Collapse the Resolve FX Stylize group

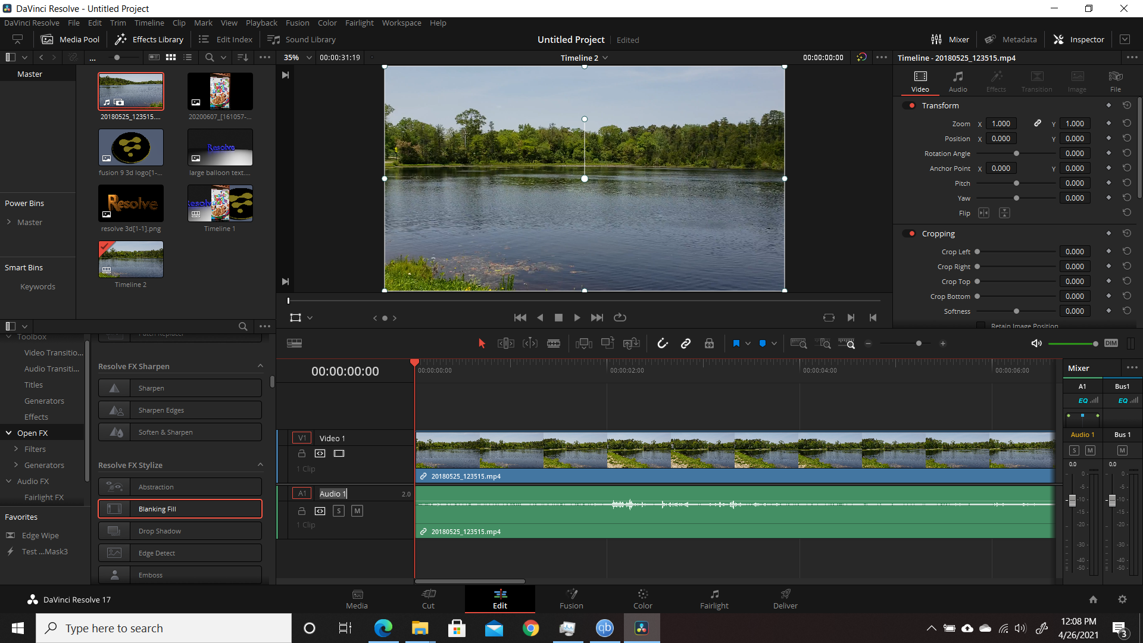pos(260,465)
